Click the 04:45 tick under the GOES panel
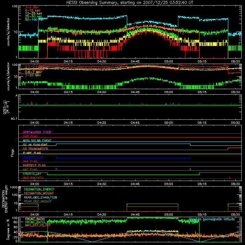Screen dimensions: 245x245 click(135, 123)
